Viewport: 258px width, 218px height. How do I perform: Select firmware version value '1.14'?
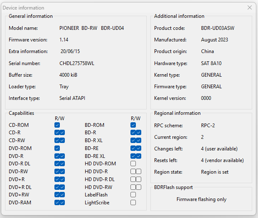(x=64, y=40)
